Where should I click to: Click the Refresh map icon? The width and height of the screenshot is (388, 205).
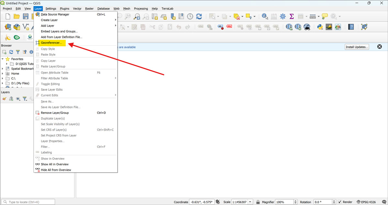[x=199, y=16]
